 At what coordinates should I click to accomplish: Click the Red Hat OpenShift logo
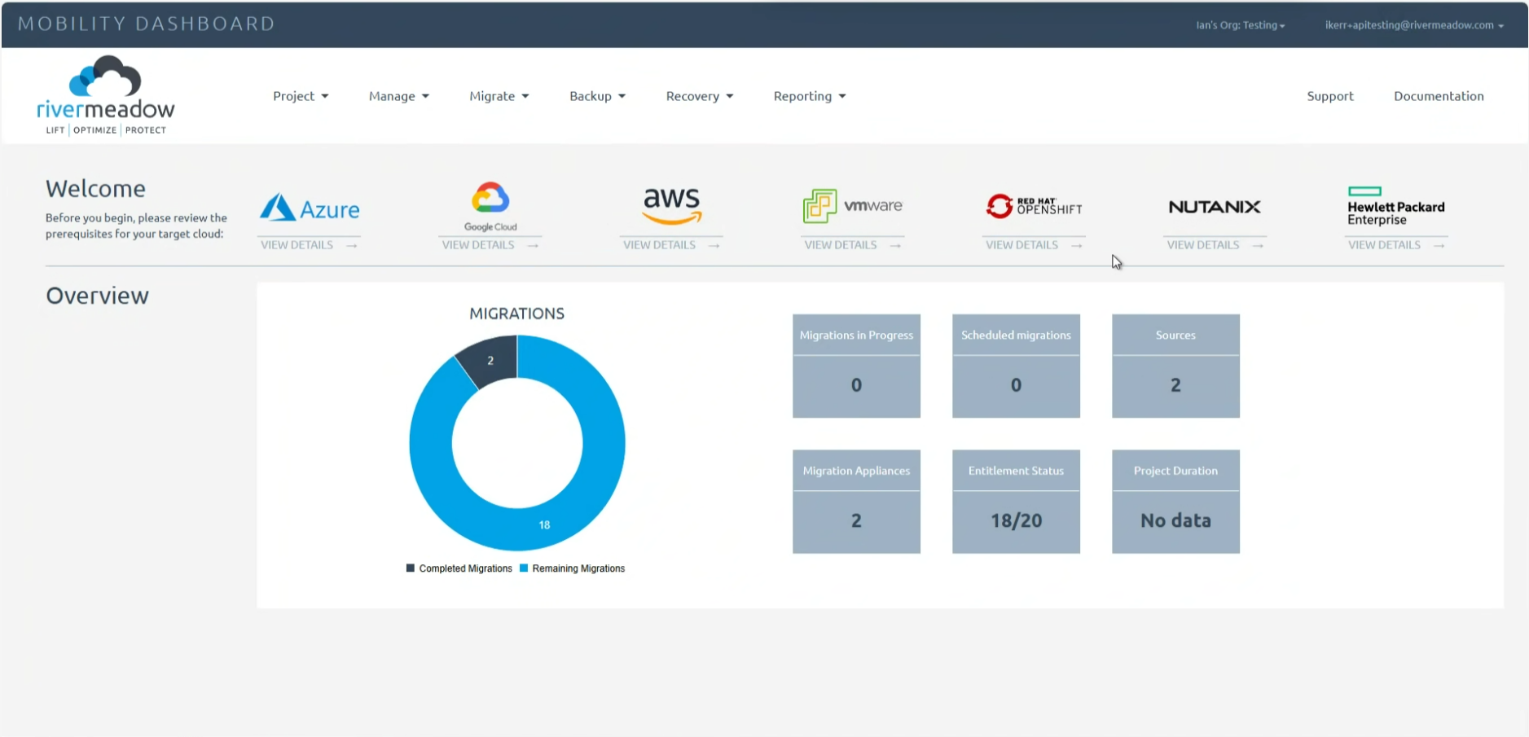pos(1034,206)
